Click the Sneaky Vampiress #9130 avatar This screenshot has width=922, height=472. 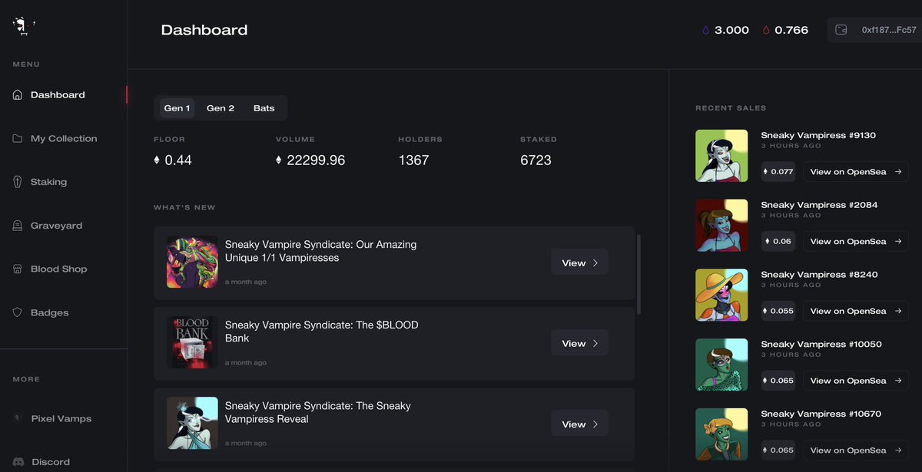pyautogui.click(x=721, y=156)
